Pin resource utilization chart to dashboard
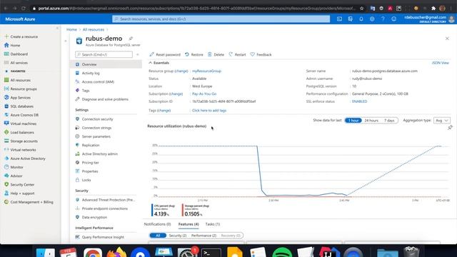 click(450, 127)
